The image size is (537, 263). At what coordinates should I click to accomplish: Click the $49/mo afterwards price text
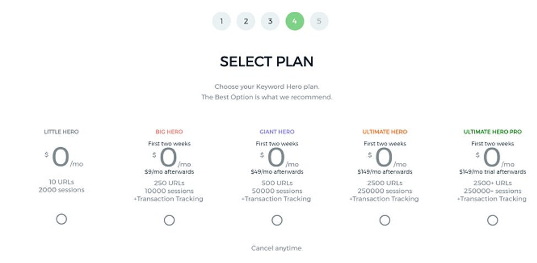point(277,171)
